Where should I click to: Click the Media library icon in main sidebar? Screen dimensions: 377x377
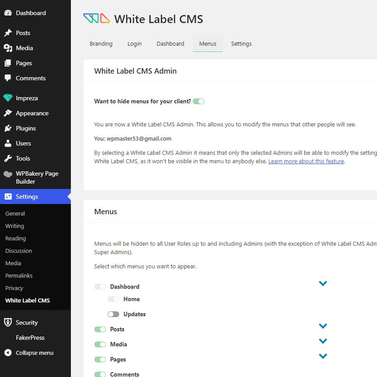click(8, 48)
